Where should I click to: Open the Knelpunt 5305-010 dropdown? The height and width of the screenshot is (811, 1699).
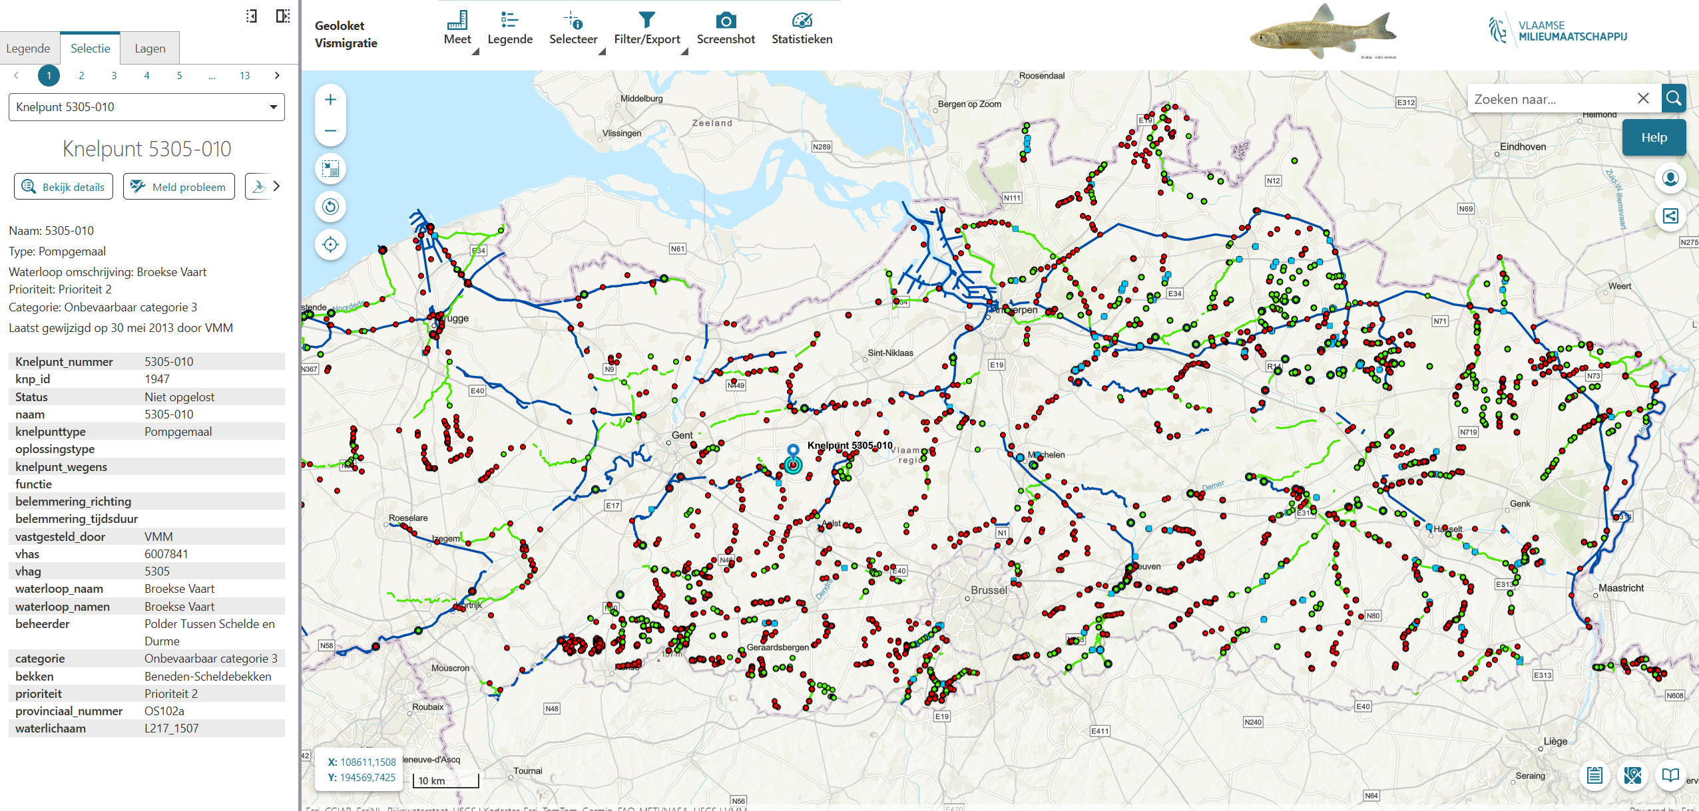tap(146, 107)
